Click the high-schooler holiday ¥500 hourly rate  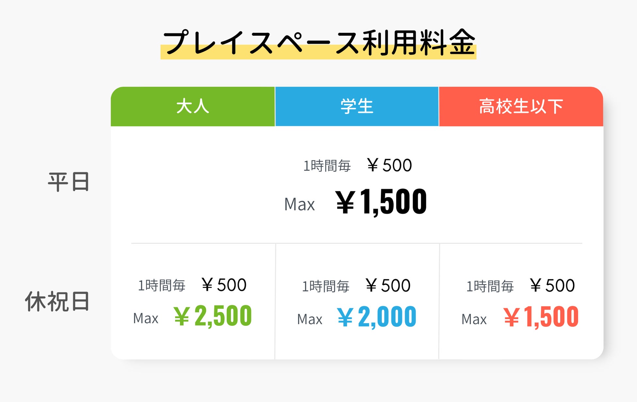click(x=552, y=286)
